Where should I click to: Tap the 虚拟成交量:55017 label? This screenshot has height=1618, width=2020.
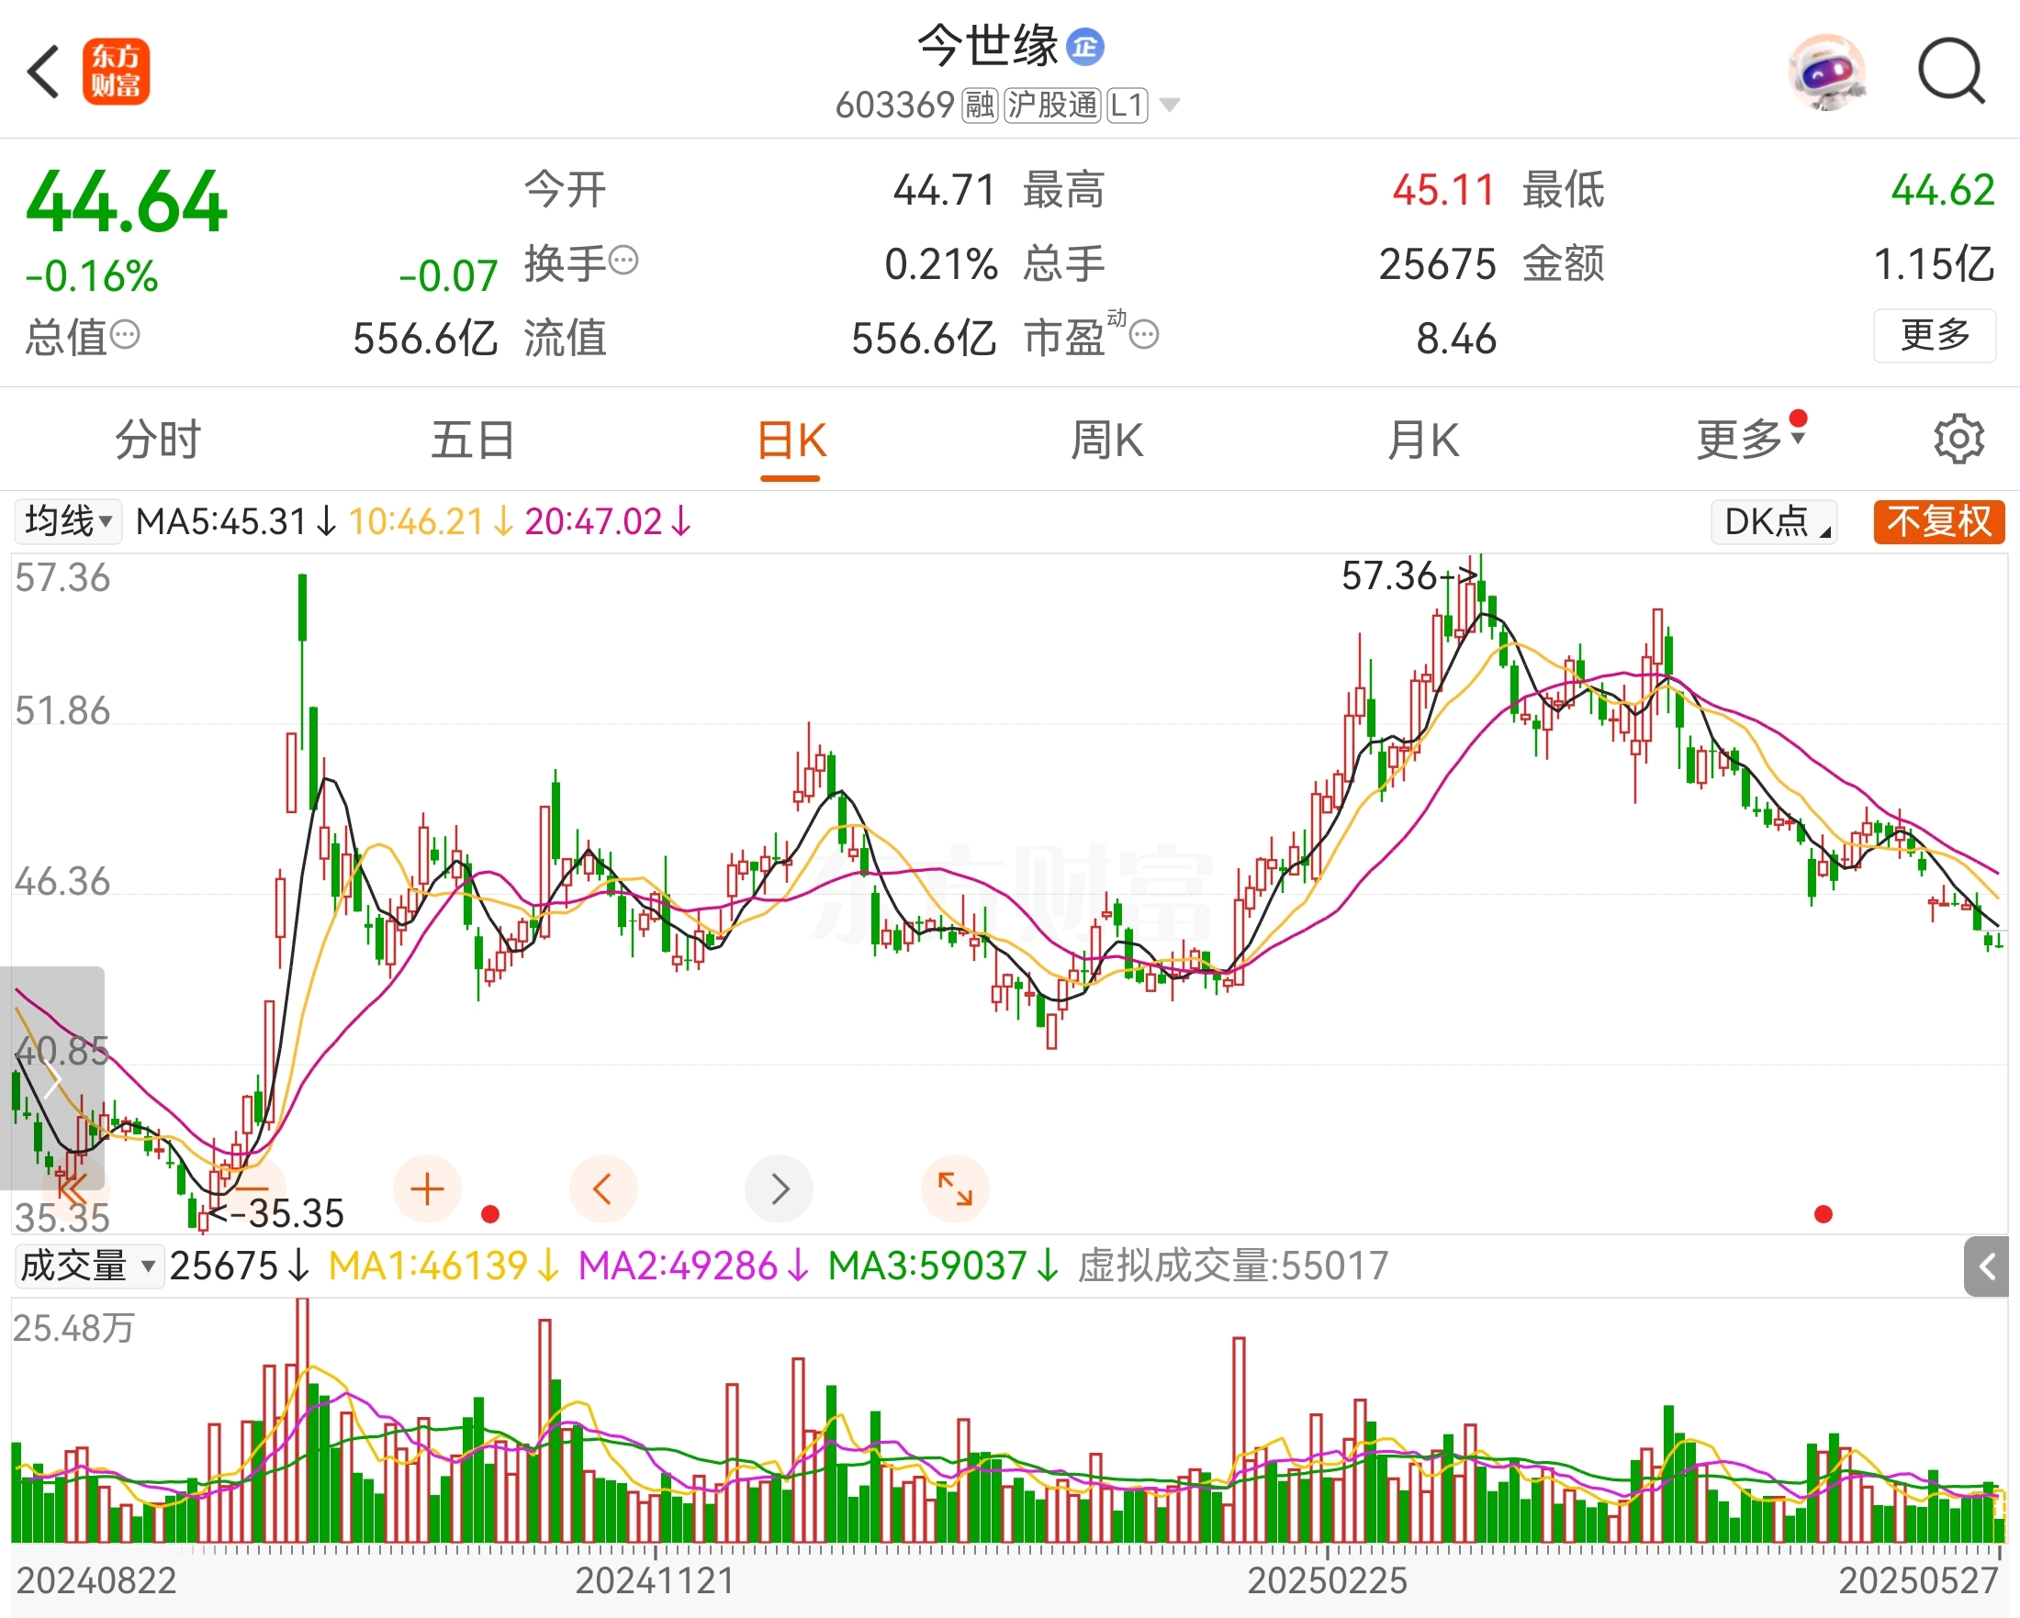click(x=1233, y=1265)
